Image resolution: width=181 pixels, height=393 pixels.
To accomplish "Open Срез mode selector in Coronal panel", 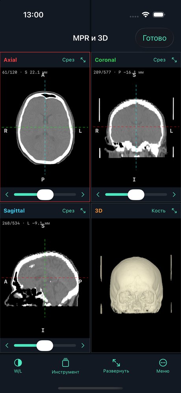I will tap(159, 60).
